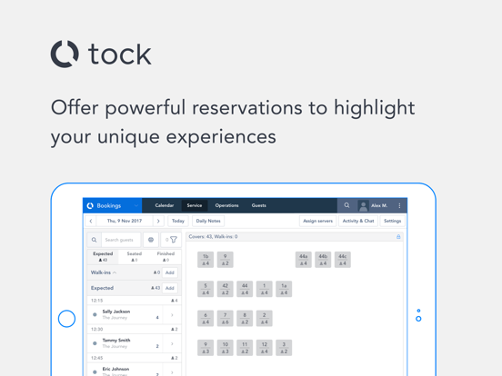Open Daily Notes

pos(208,221)
